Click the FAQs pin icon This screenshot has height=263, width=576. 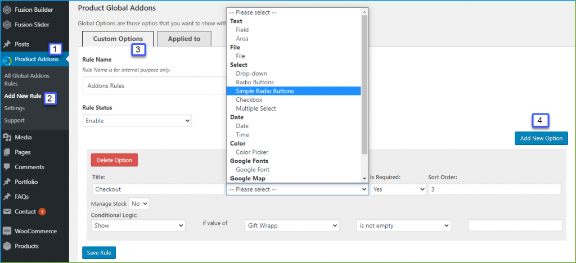pos(6,197)
